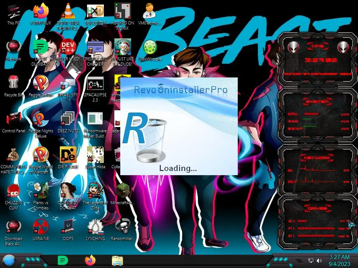Screen dimensions: 358x268
Task: Click the right alien head on TIME widget
Action: point(343,47)
